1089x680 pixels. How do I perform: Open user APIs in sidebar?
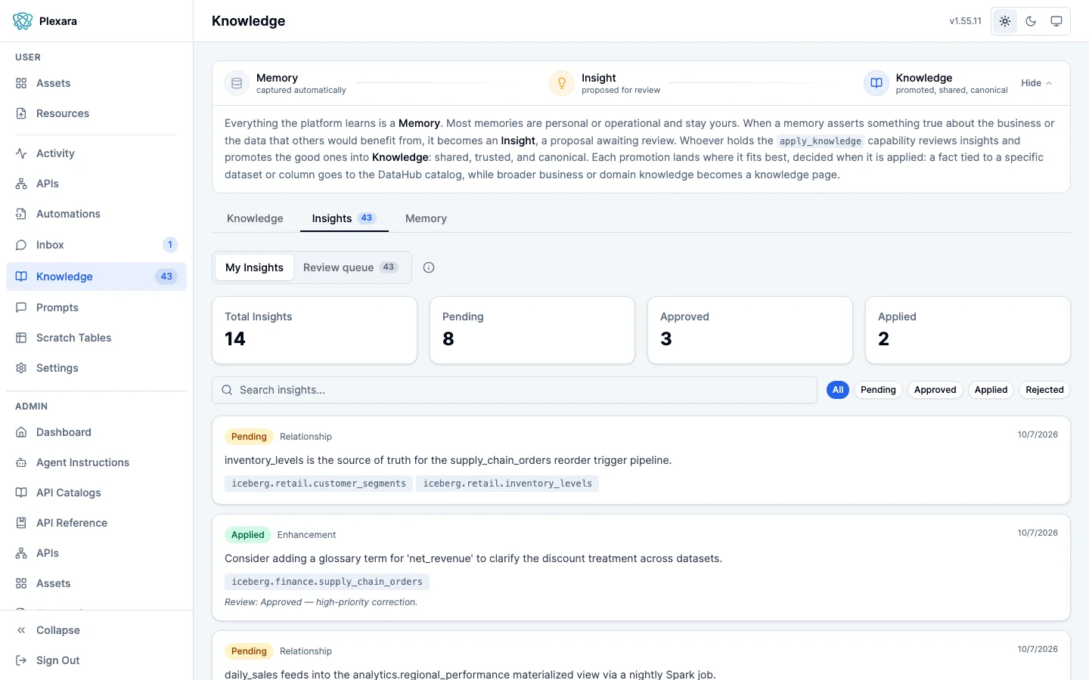tap(96, 184)
